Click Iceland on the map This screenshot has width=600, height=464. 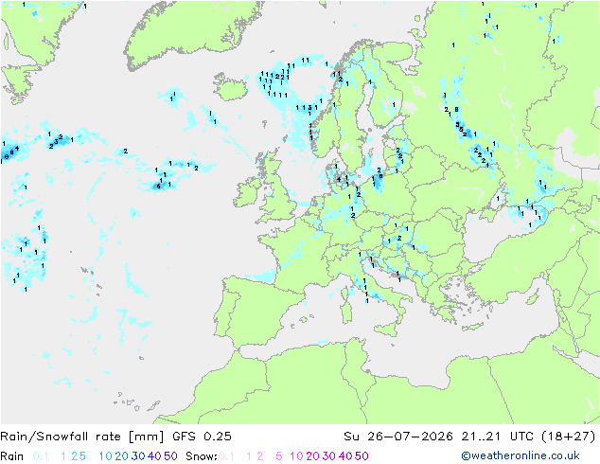[x=231, y=87]
